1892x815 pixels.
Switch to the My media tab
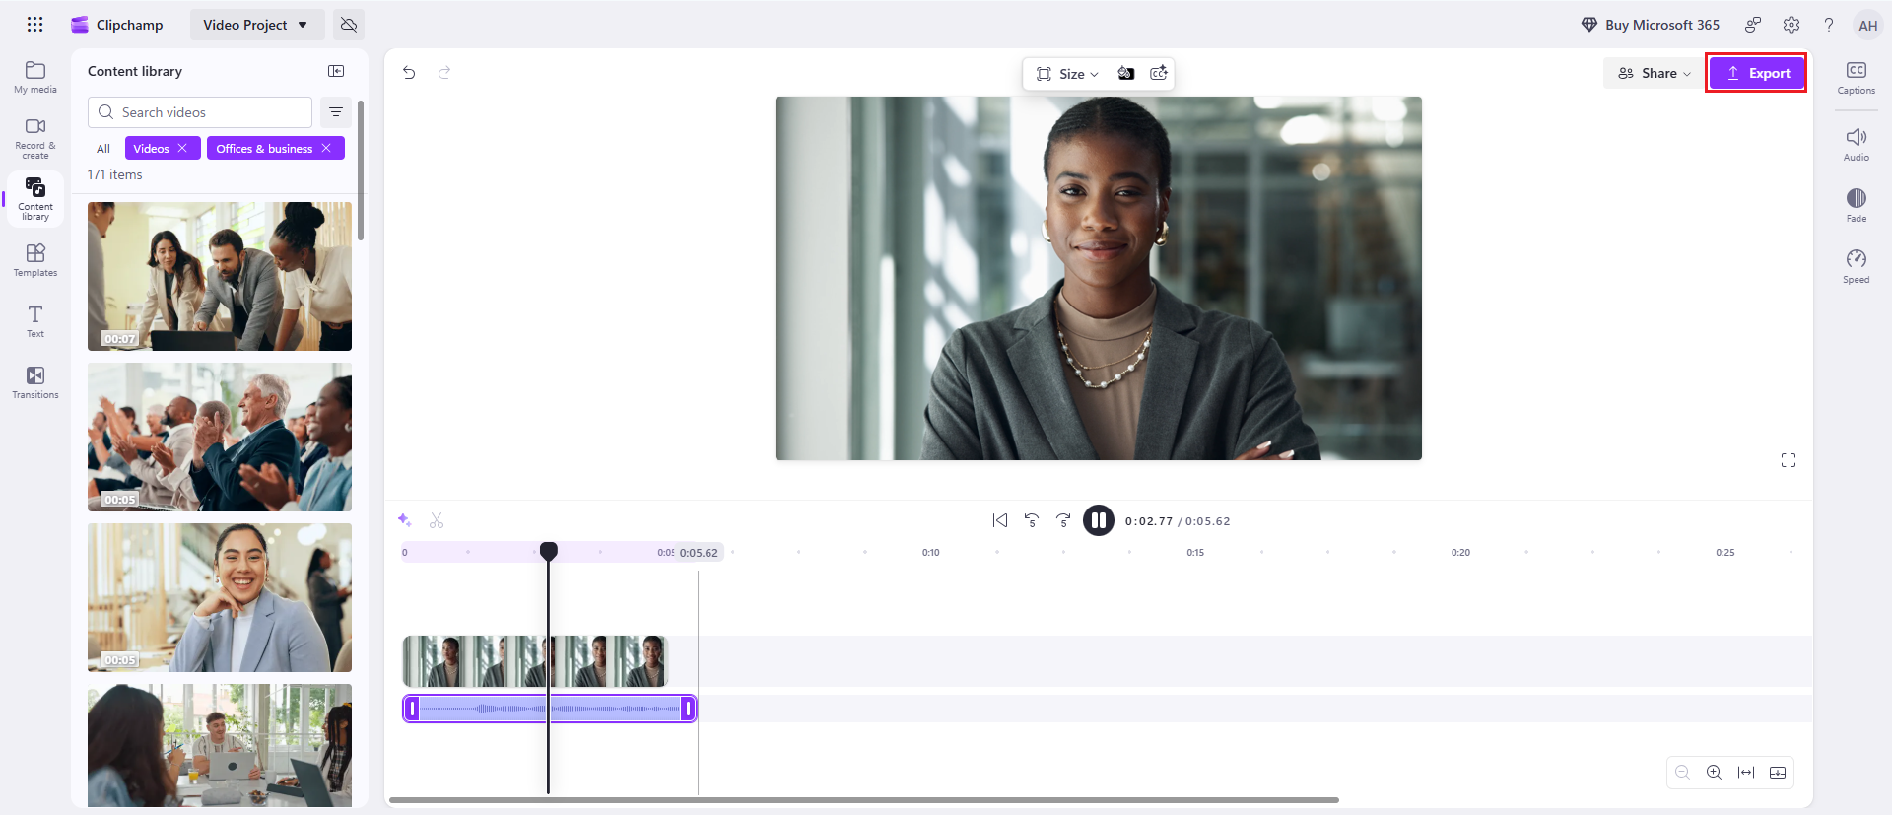click(x=35, y=77)
